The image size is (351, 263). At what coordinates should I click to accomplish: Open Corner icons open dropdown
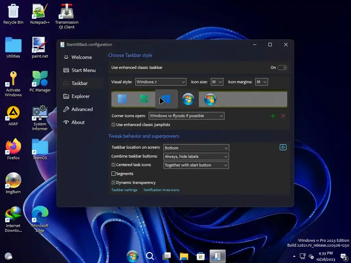click(x=186, y=116)
